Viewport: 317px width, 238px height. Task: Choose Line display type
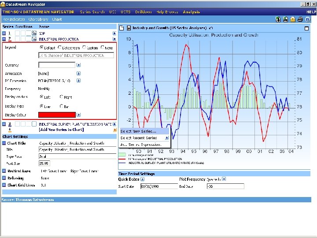[41, 106]
